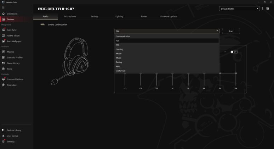Viewport: 274px width, 149px height.
Task: Click the Reset button
Action: click(x=231, y=31)
